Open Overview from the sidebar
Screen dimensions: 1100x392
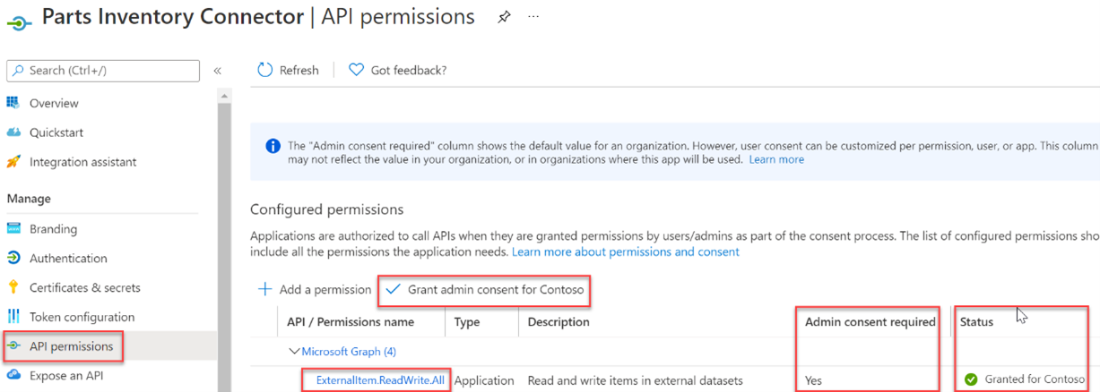54,103
